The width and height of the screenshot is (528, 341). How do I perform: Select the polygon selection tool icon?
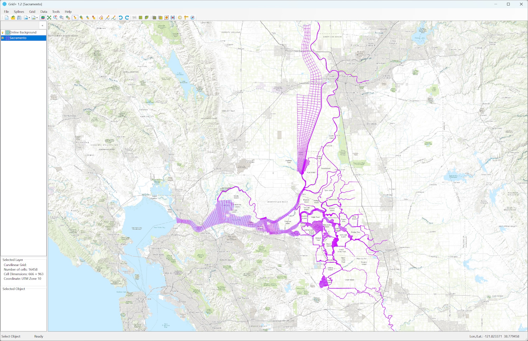click(x=101, y=18)
